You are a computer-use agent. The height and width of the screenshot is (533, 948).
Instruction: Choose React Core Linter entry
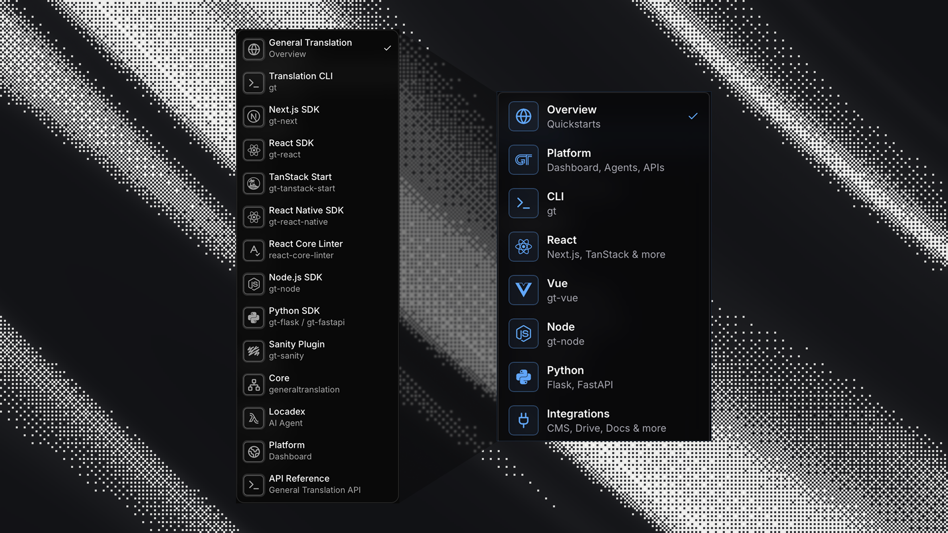tap(317, 251)
